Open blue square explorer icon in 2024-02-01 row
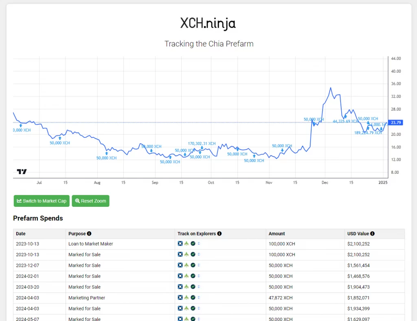Viewport: 417px width, 321px height. click(180, 276)
